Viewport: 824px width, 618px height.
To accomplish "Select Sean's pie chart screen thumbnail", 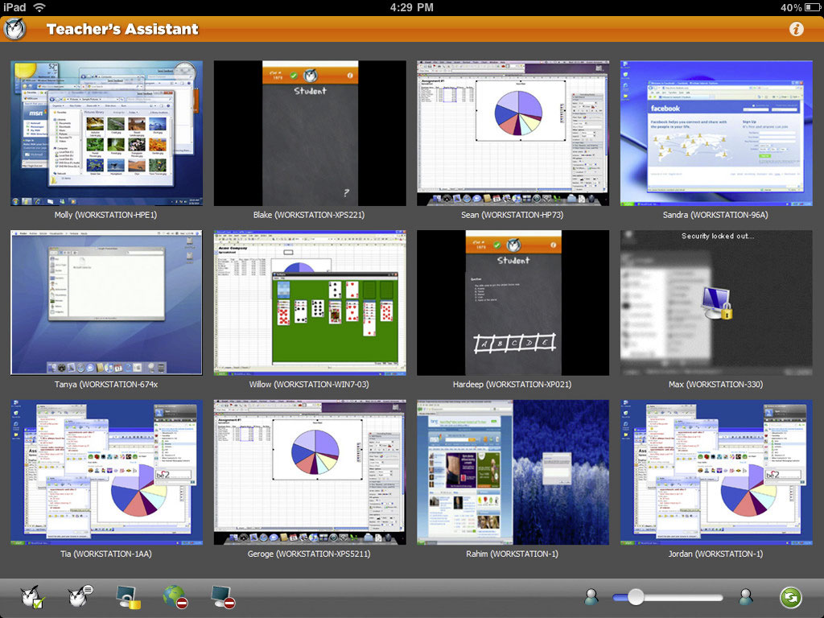I will click(x=513, y=133).
